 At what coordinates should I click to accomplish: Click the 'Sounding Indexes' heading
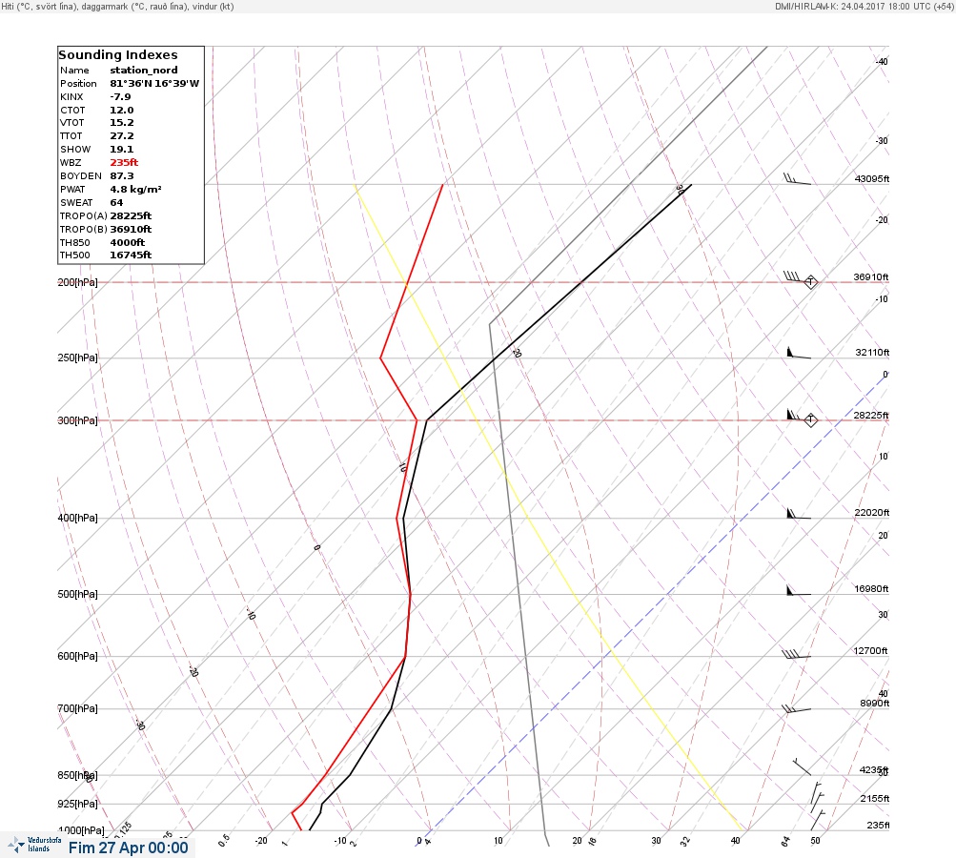click(x=117, y=55)
